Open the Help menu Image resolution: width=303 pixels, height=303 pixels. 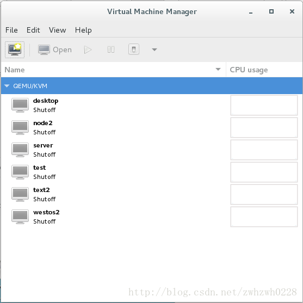[x=83, y=30]
